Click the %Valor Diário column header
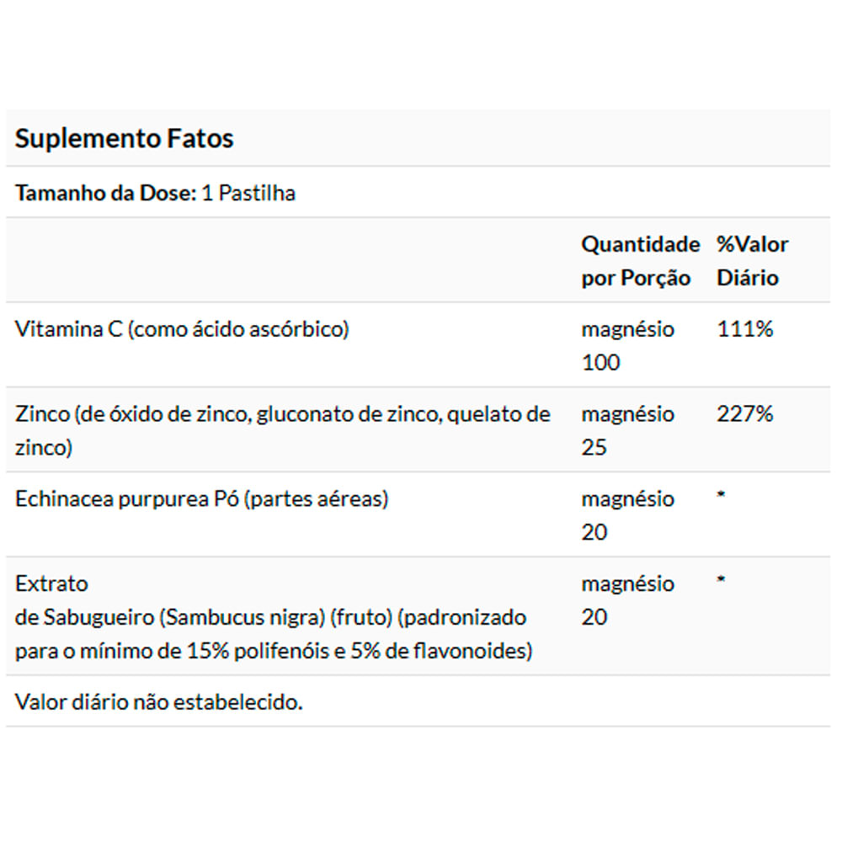This screenshot has height=842, width=842. coord(752,261)
